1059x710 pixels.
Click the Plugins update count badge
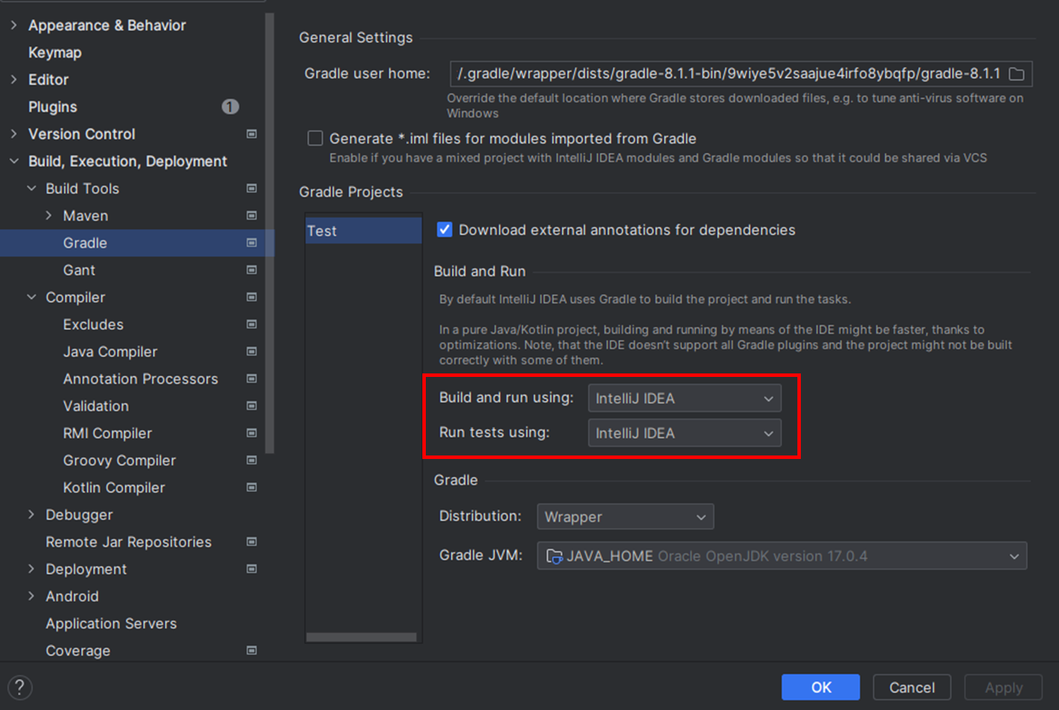(x=230, y=106)
